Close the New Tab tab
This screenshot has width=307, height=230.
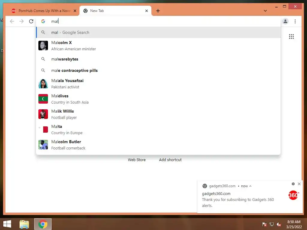pyautogui.click(x=146, y=11)
